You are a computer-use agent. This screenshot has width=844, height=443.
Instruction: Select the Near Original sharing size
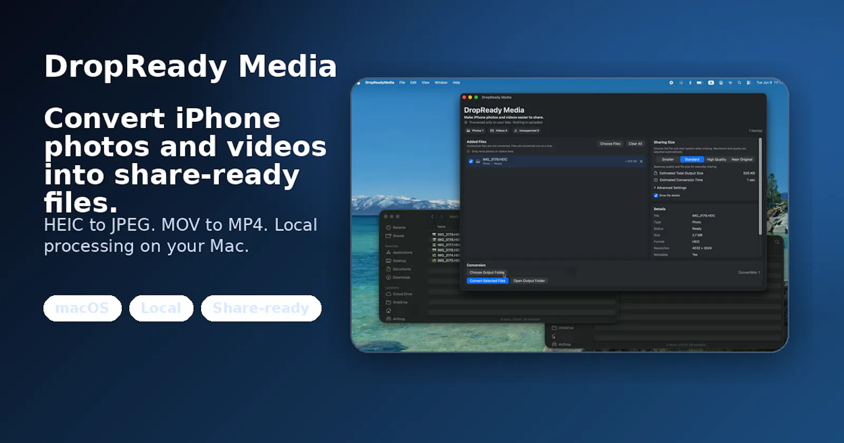(x=742, y=159)
